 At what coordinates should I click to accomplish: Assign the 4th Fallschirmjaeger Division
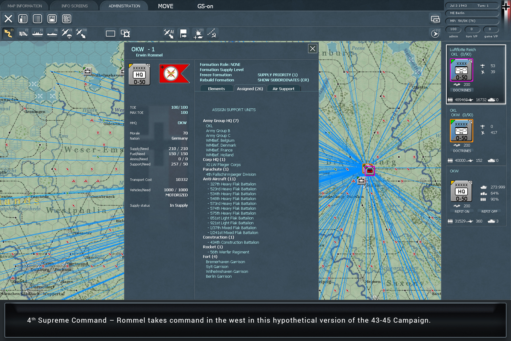click(231, 174)
